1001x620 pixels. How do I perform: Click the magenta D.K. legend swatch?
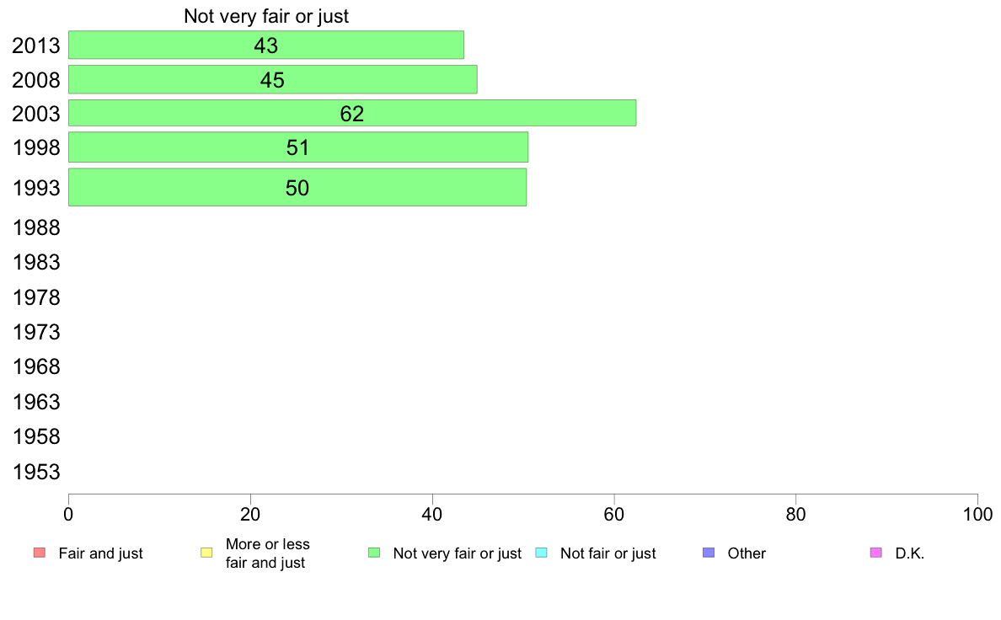pos(876,553)
